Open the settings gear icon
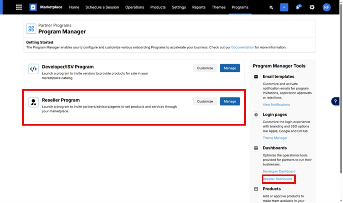 [x=312, y=7]
